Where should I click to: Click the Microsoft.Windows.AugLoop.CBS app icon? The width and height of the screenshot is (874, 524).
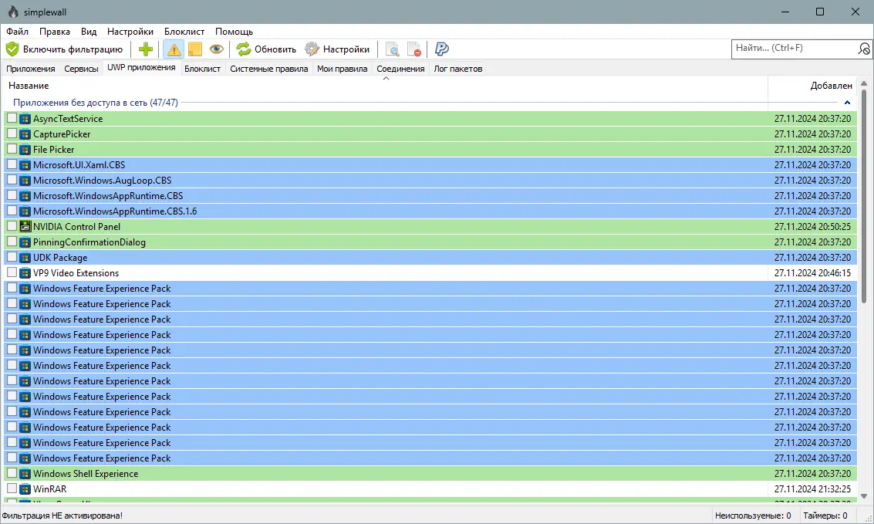point(25,180)
